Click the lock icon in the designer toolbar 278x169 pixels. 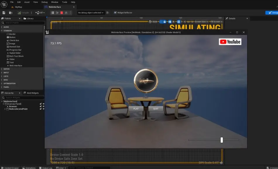click(x=165, y=22)
